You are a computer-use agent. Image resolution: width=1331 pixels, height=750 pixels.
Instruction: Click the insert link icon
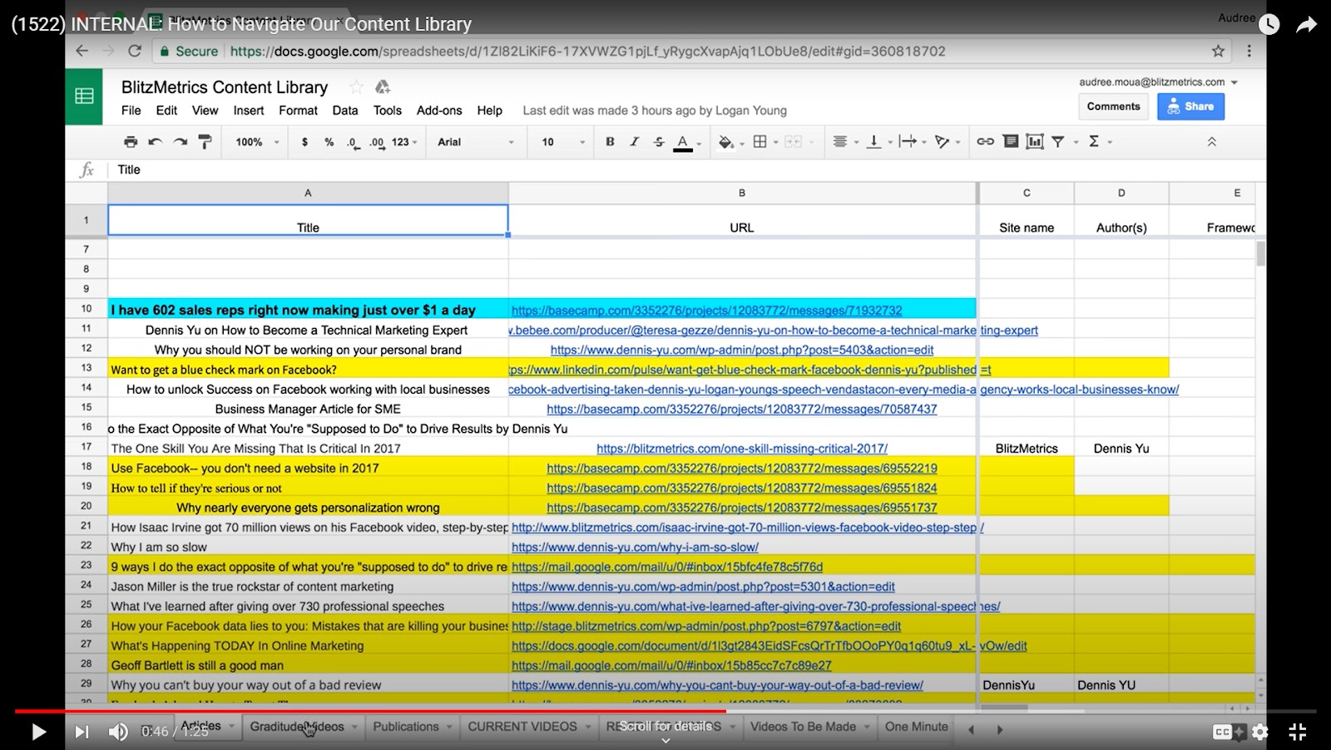click(985, 142)
